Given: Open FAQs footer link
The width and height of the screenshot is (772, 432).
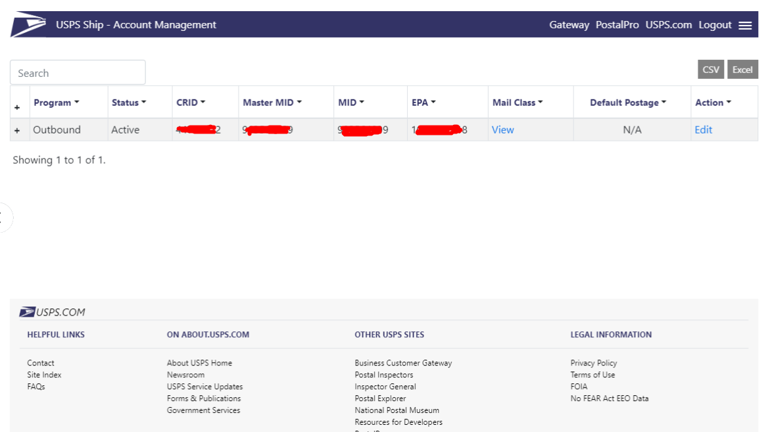Looking at the screenshot, I should click(x=36, y=387).
